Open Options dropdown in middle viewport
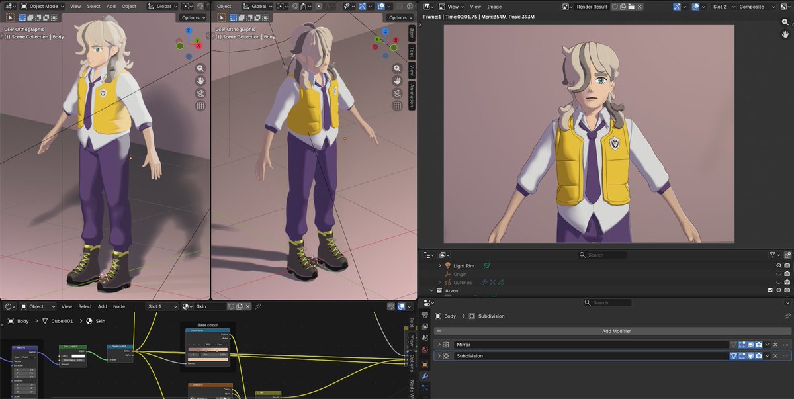The height and width of the screenshot is (399, 794). (x=401, y=17)
